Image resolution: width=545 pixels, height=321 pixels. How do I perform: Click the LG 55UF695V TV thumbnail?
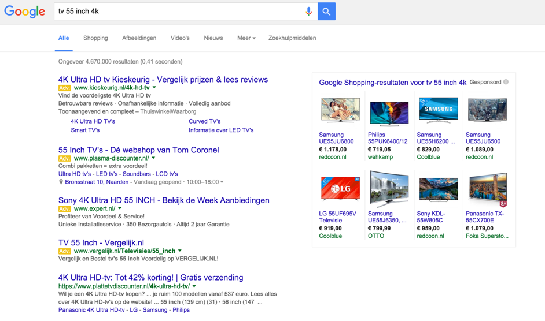(340, 189)
